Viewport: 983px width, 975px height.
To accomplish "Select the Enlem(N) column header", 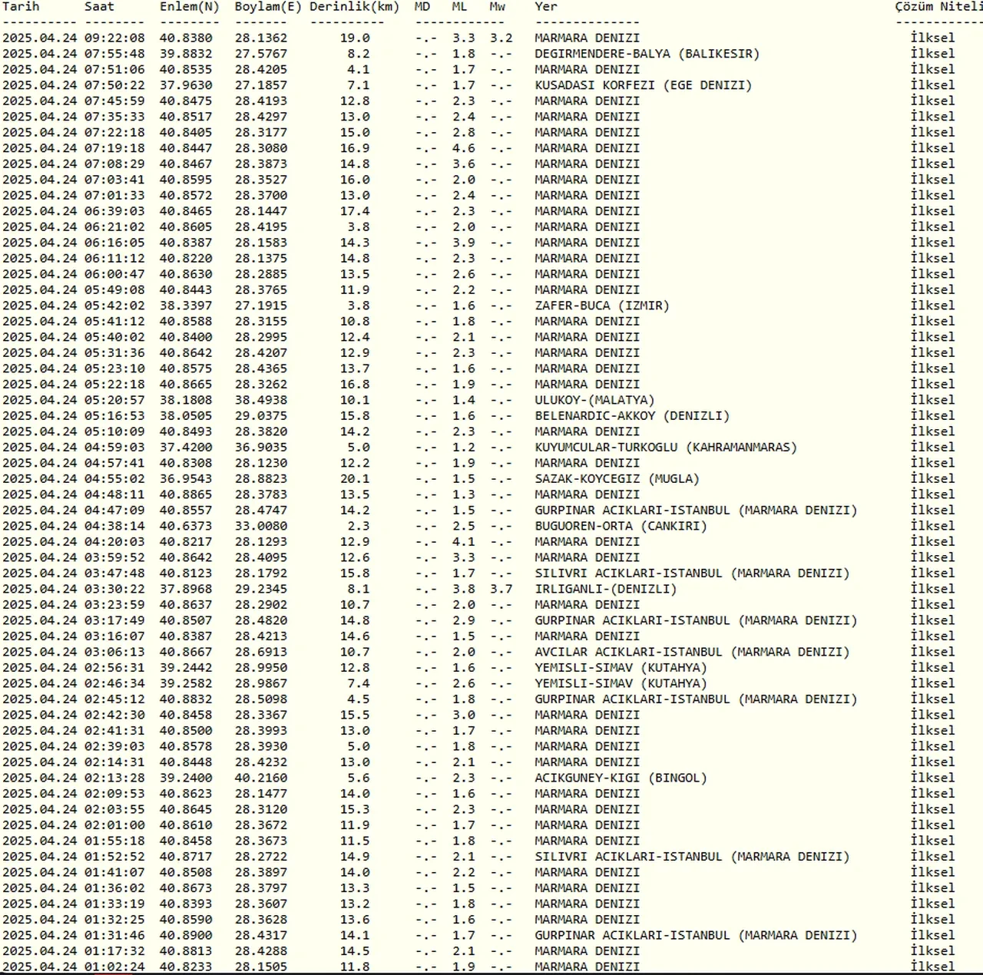I will tap(189, 7).
